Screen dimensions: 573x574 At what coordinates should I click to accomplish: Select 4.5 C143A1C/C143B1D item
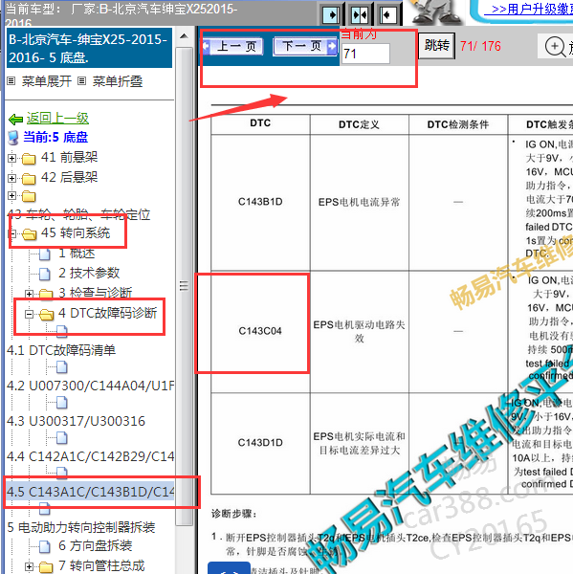point(90,492)
